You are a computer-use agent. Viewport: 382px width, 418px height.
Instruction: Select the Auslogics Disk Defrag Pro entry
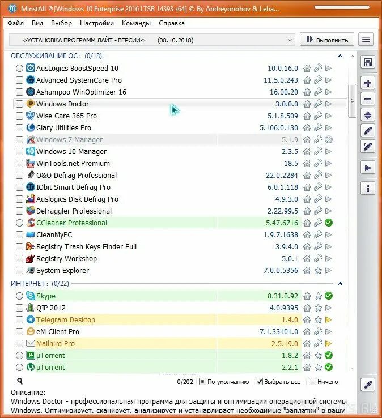point(180,199)
